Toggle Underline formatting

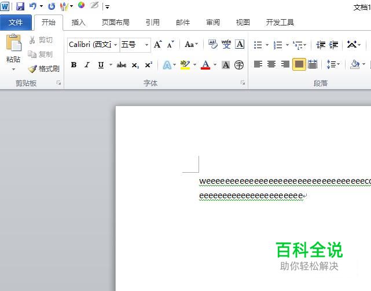[101, 65]
